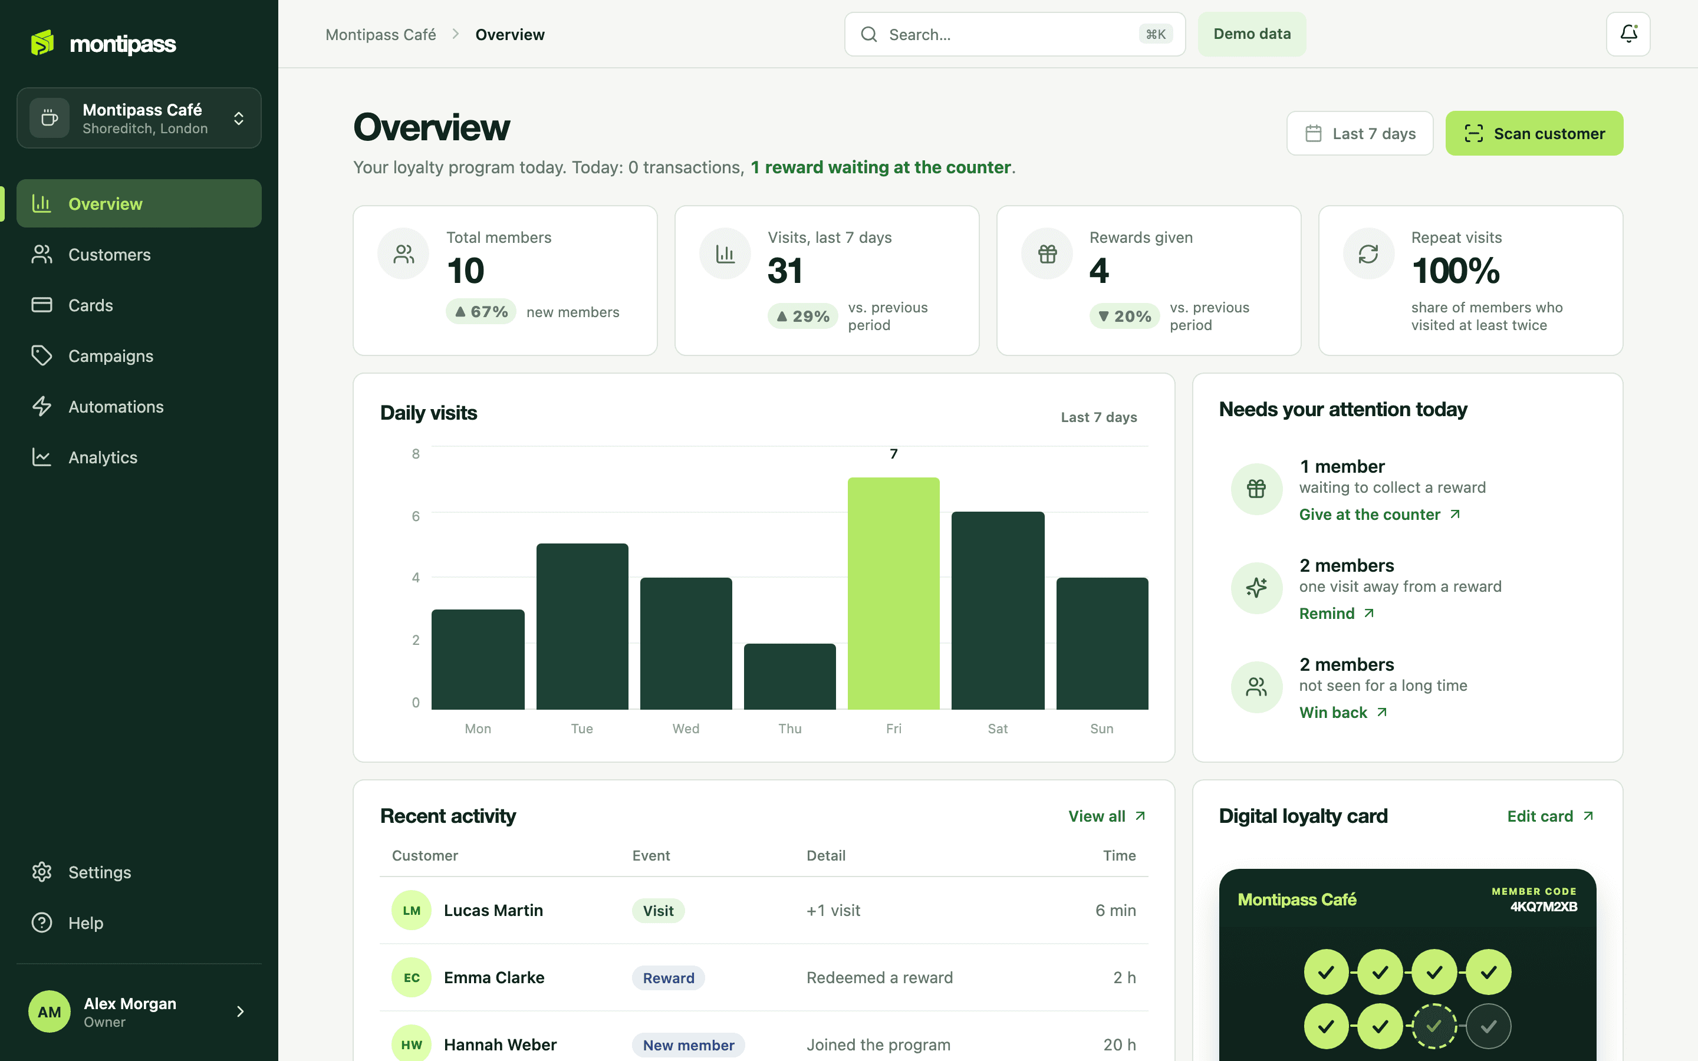Click the notifications bell icon
1698x1061 pixels.
tap(1628, 34)
